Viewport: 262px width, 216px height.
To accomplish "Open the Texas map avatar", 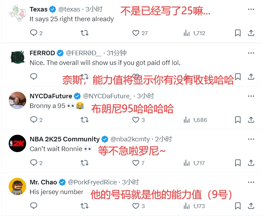I will point(17,14).
